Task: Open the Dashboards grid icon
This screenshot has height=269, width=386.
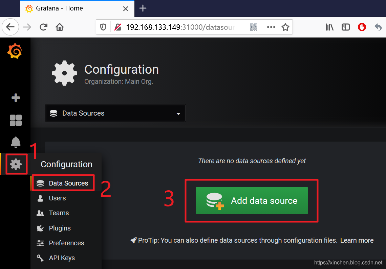Action: [x=16, y=120]
